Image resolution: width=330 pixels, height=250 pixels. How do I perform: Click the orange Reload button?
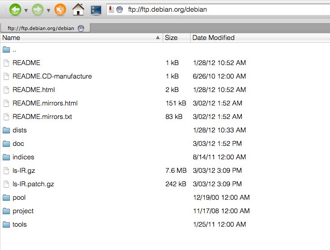60,9
